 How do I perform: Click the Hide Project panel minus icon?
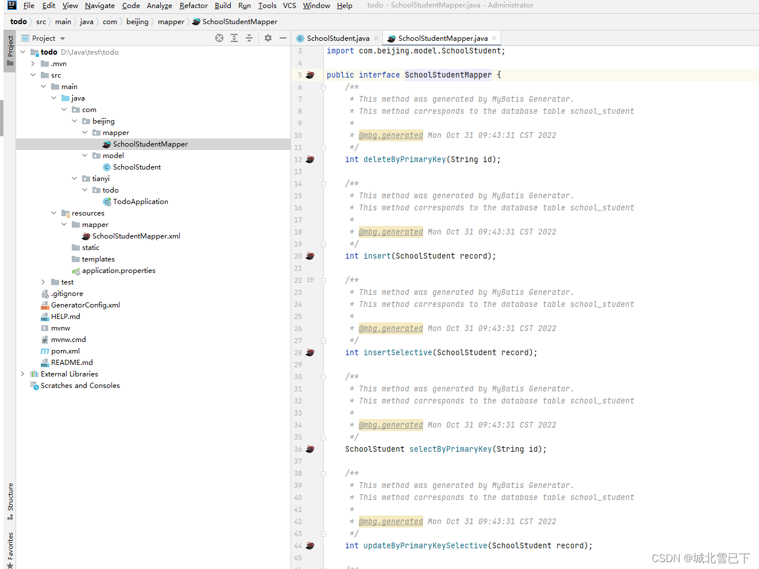[x=282, y=37]
